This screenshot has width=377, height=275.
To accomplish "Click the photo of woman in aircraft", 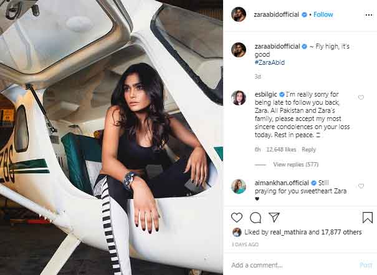I will [x=112, y=137].
